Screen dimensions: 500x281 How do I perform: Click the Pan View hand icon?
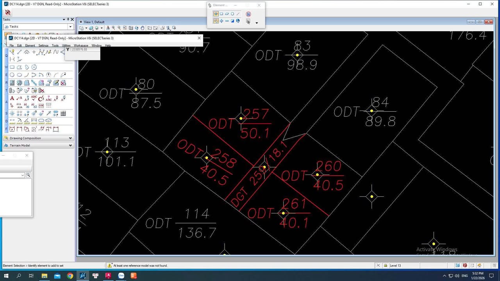(x=143, y=28)
